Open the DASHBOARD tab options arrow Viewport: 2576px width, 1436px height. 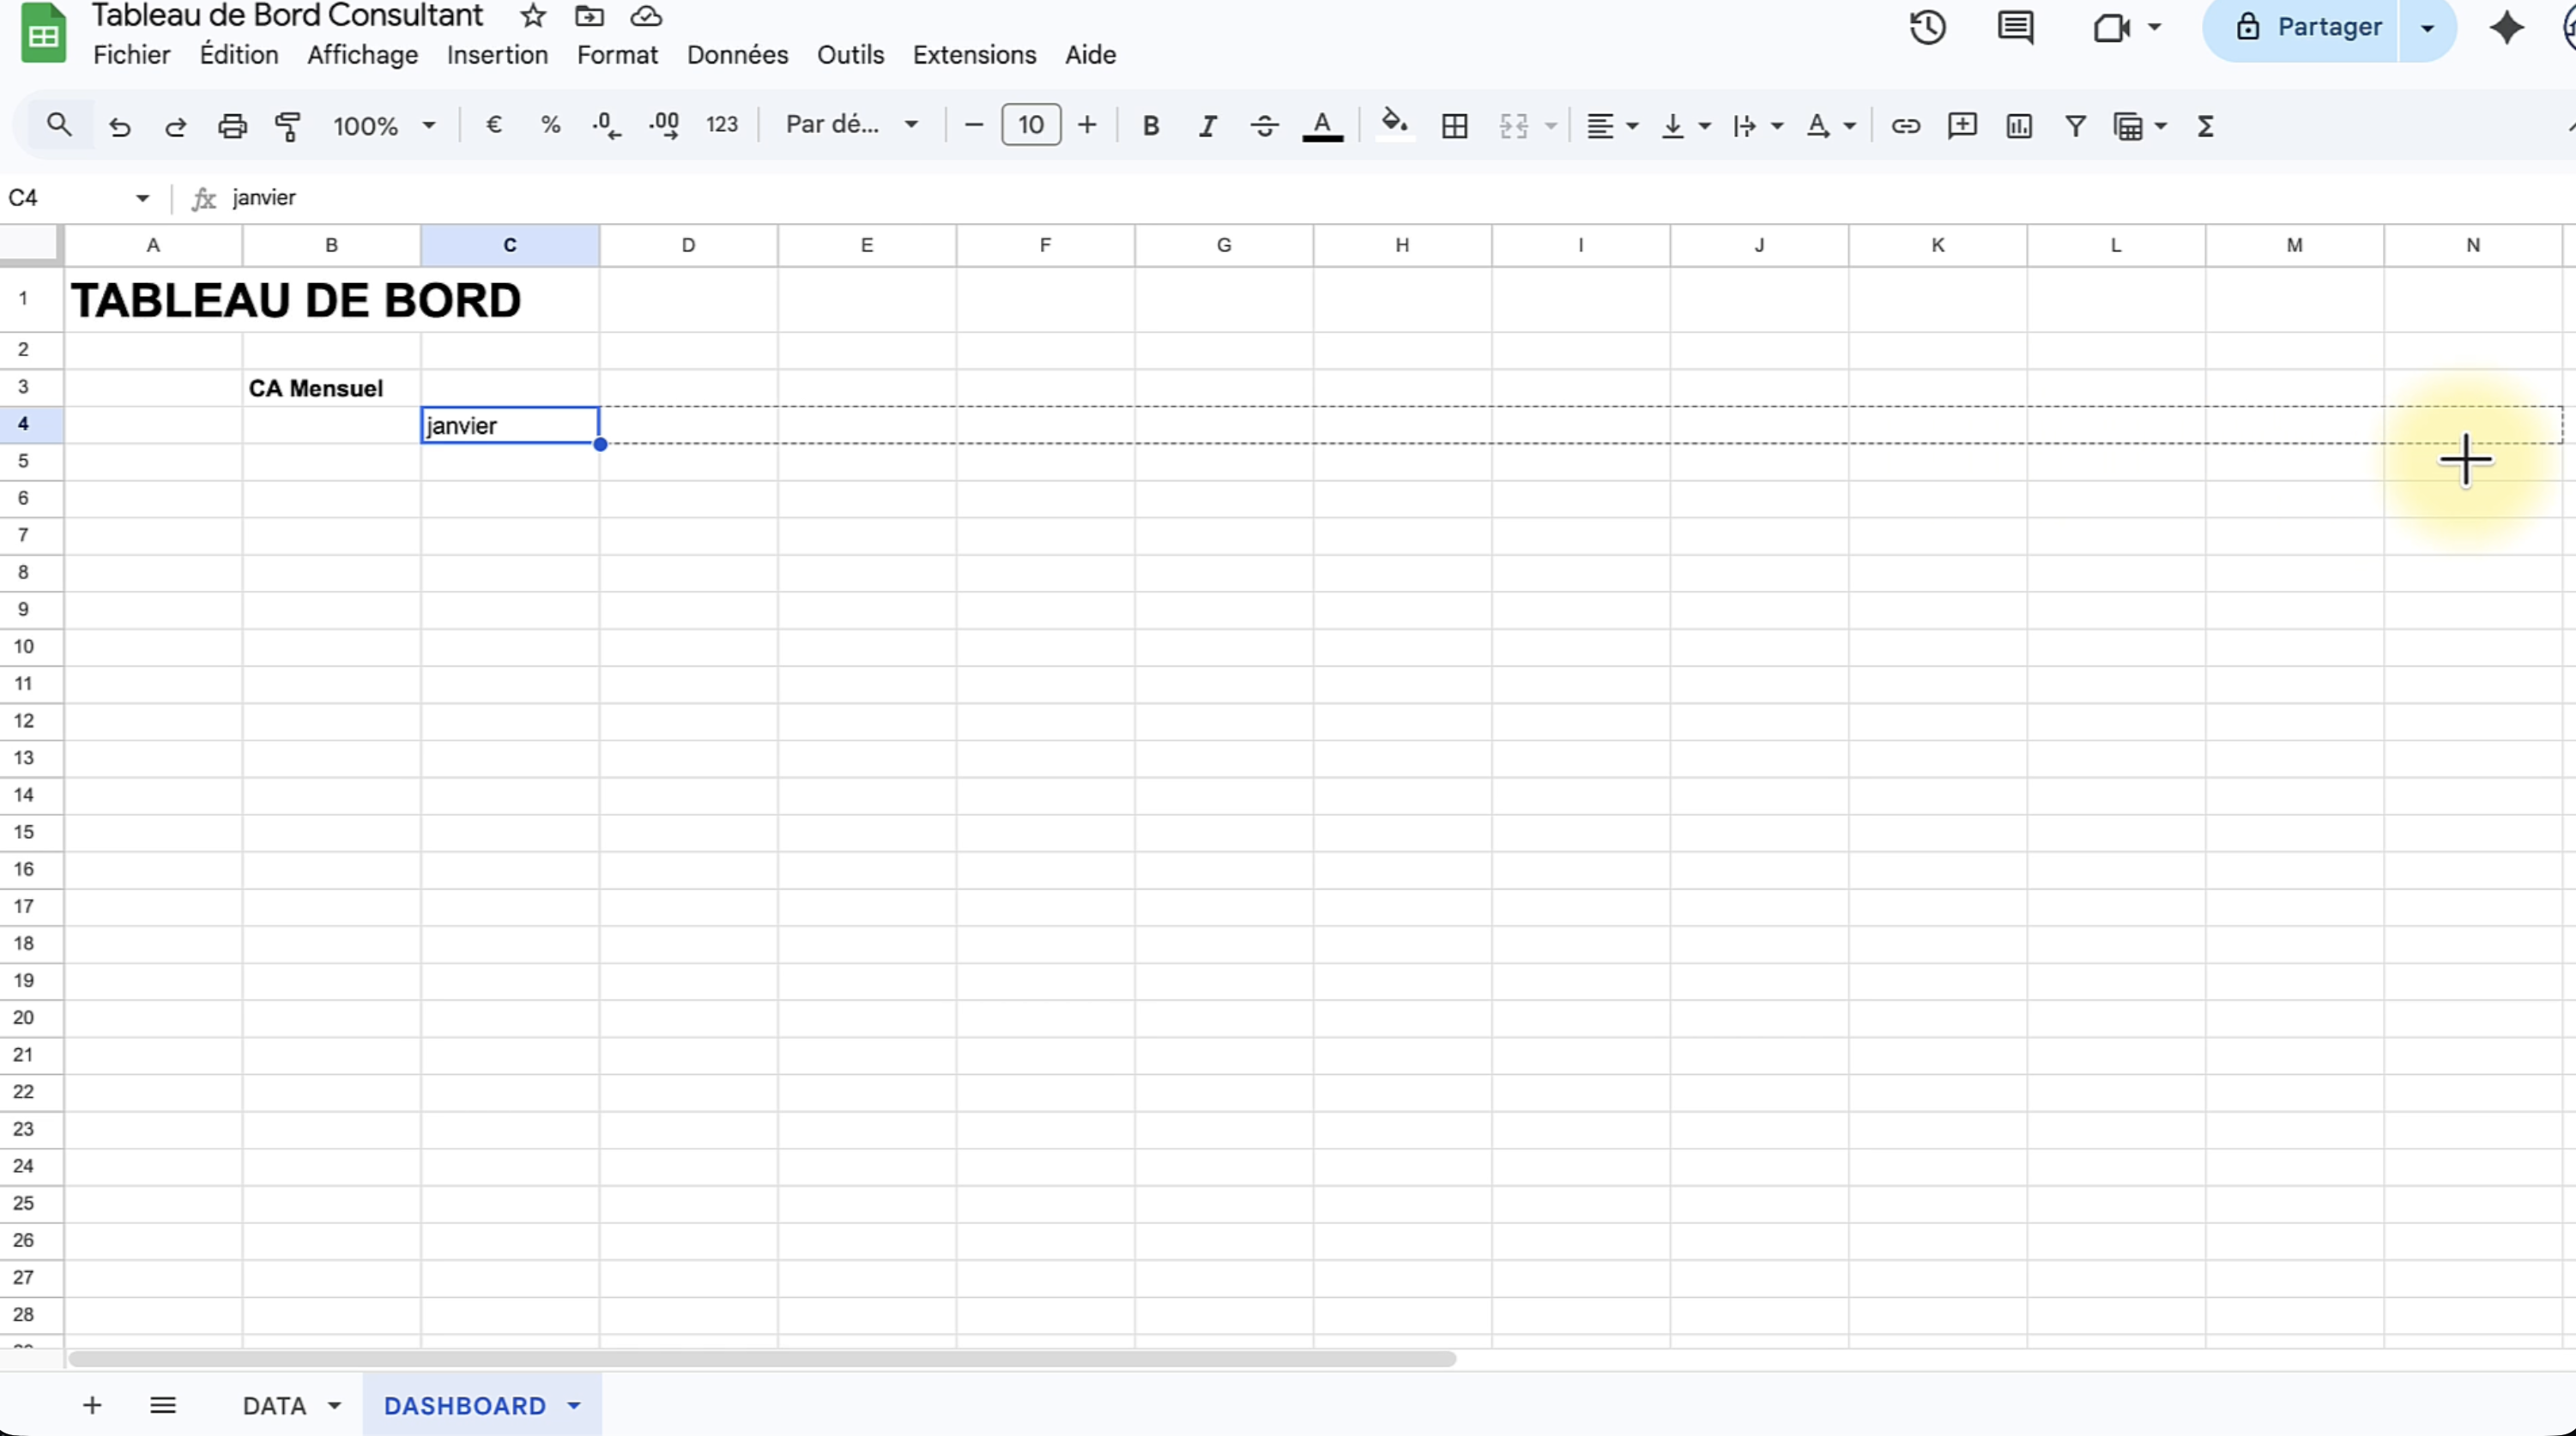[574, 1405]
